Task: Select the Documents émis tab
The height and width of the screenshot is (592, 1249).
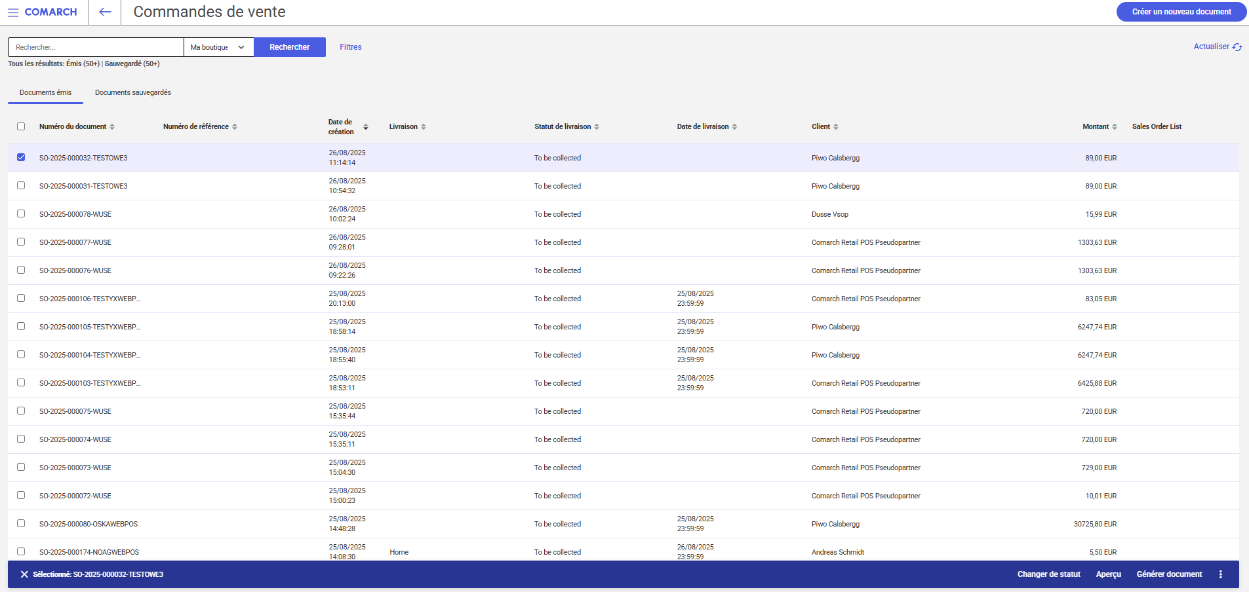Action: click(x=45, y=93)
